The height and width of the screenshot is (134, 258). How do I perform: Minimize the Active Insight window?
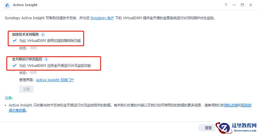tap(234, 5)
